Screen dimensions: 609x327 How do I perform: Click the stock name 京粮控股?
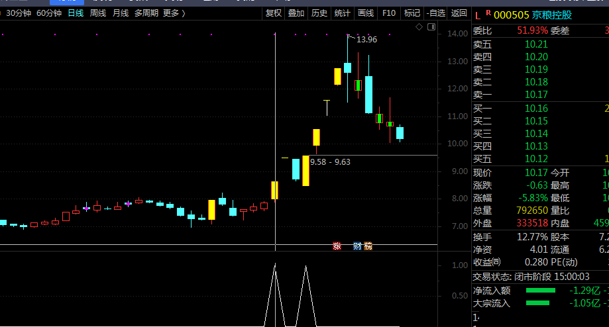pyautogui.click(x=552, y=15)
